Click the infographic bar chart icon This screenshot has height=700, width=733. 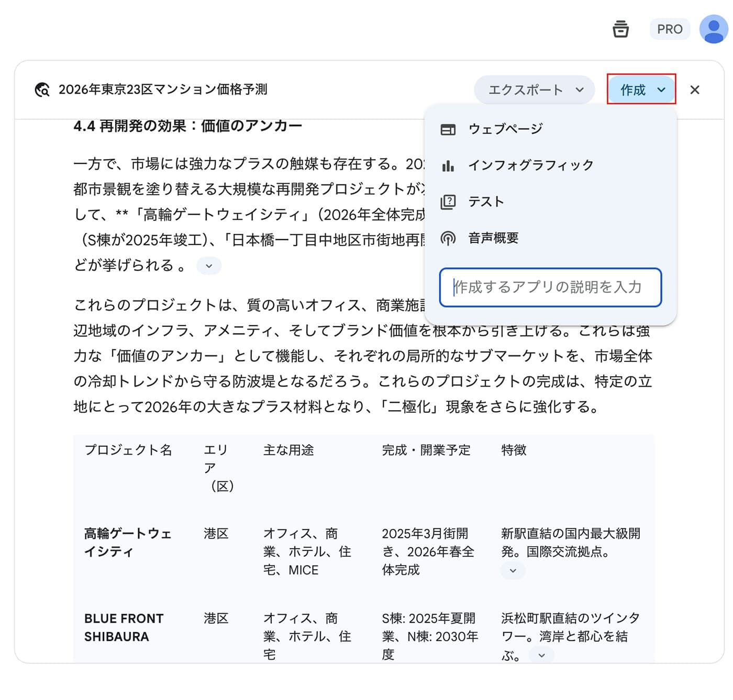click(448, 166)
